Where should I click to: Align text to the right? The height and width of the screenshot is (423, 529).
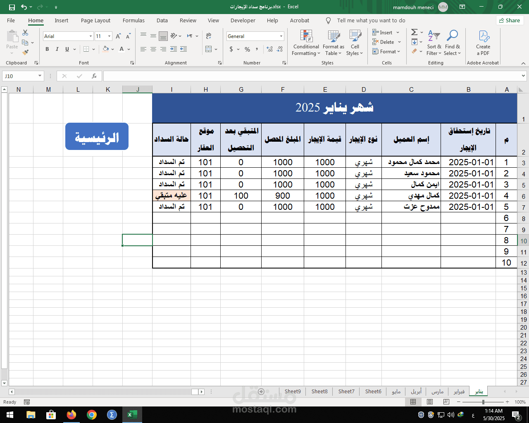(x=163, y=49)
